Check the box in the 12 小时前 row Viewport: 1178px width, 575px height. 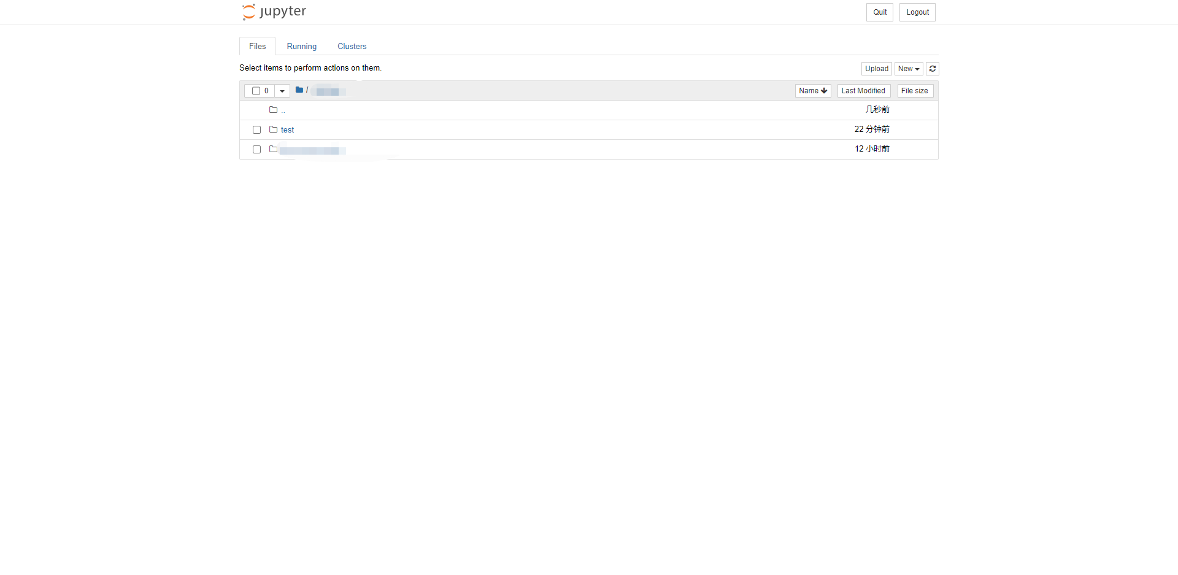pyautogui.click(x=256, y=150)
